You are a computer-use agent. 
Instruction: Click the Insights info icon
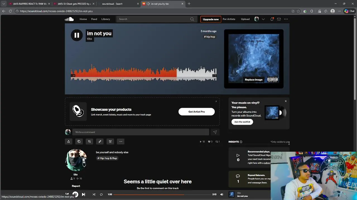click(241, 142)
